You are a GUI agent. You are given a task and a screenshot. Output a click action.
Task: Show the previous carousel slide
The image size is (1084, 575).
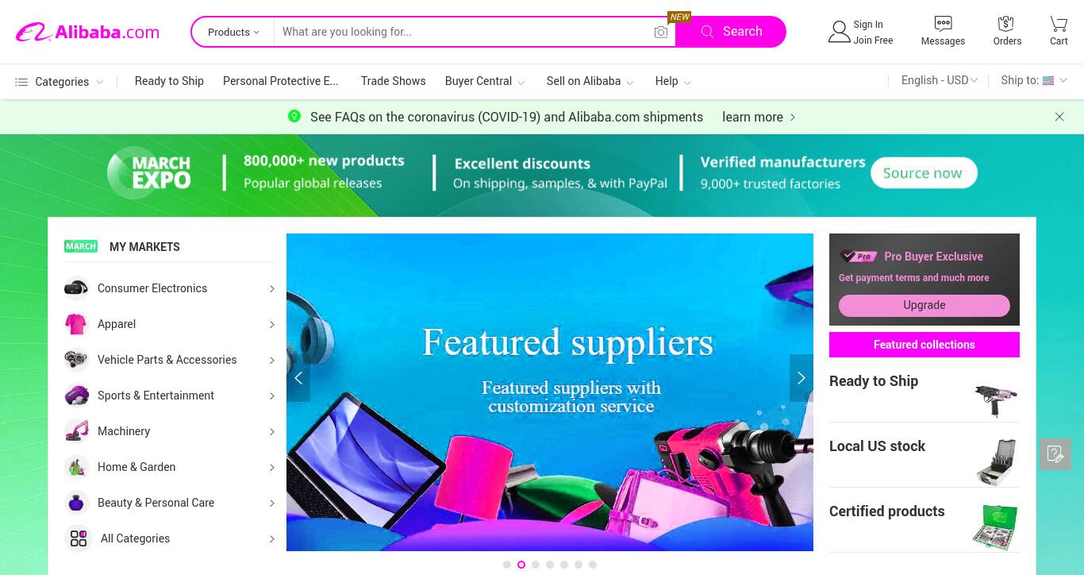298,378
